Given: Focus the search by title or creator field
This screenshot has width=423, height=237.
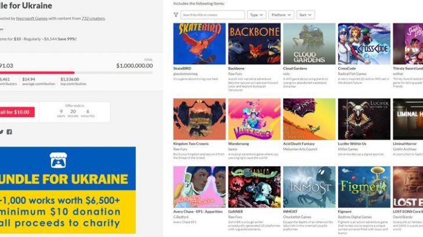Looking at the screenshot, I should pos(213,15).
